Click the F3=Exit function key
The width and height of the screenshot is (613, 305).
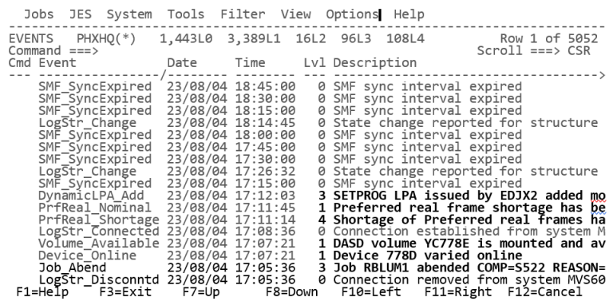pyautogui.click(x=125, y=292)
